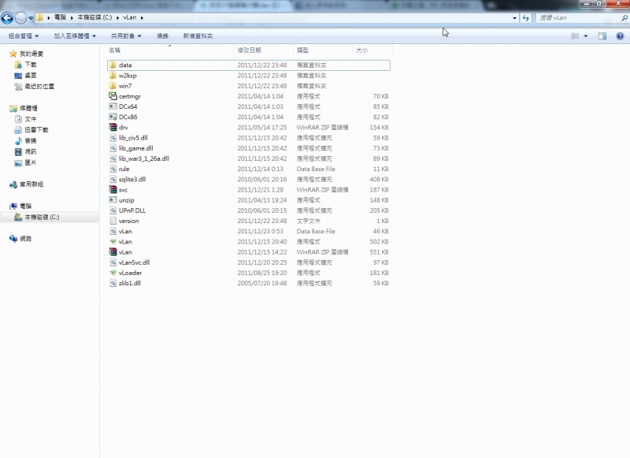
Task: Open the 組合管理 menu
Action: point(24,36)
